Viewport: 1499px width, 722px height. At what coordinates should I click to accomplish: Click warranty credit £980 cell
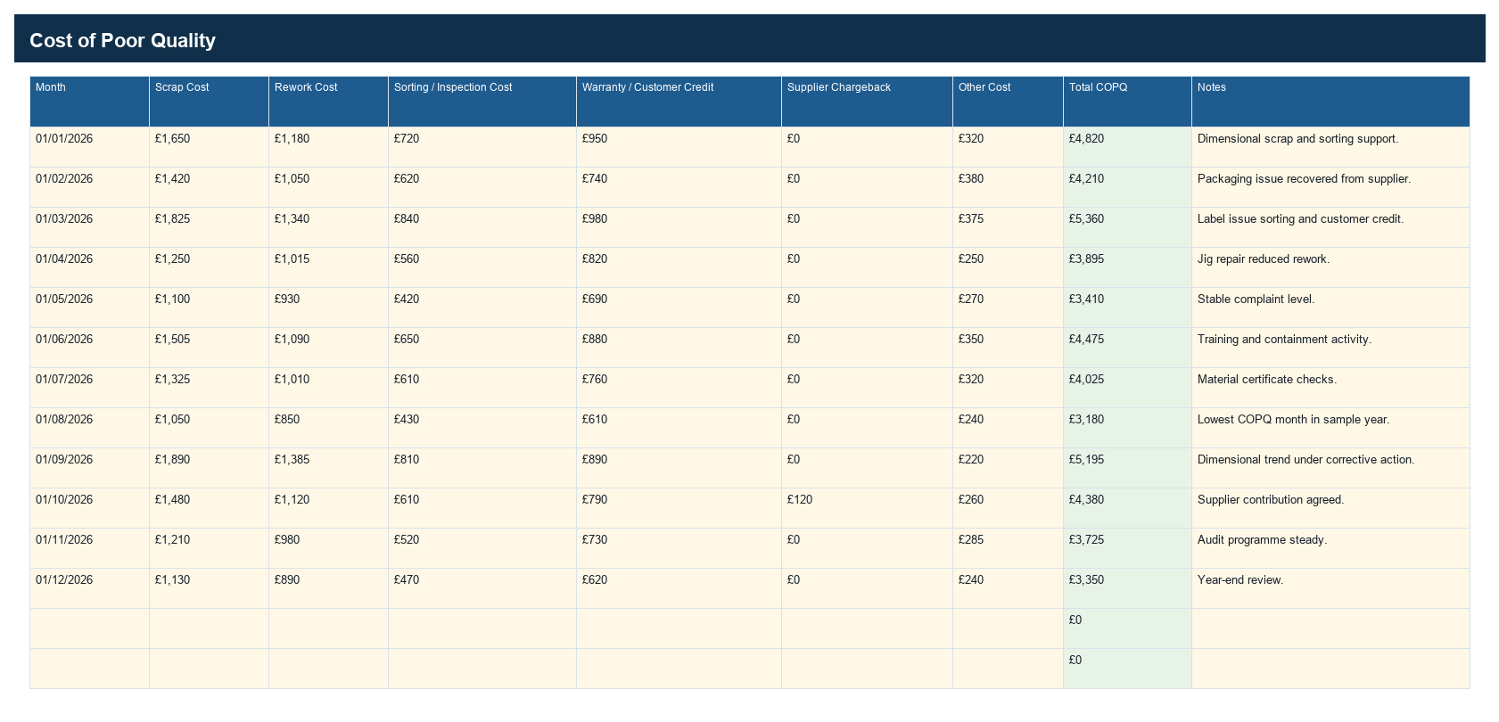pyautogui.click(x=679, y=227)
